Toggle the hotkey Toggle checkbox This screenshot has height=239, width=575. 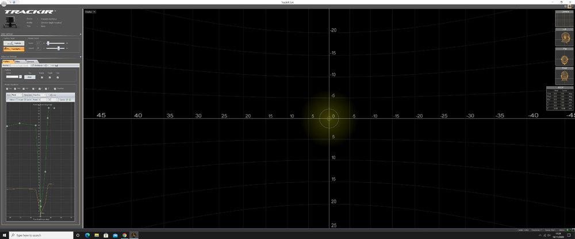click(49, 78)
